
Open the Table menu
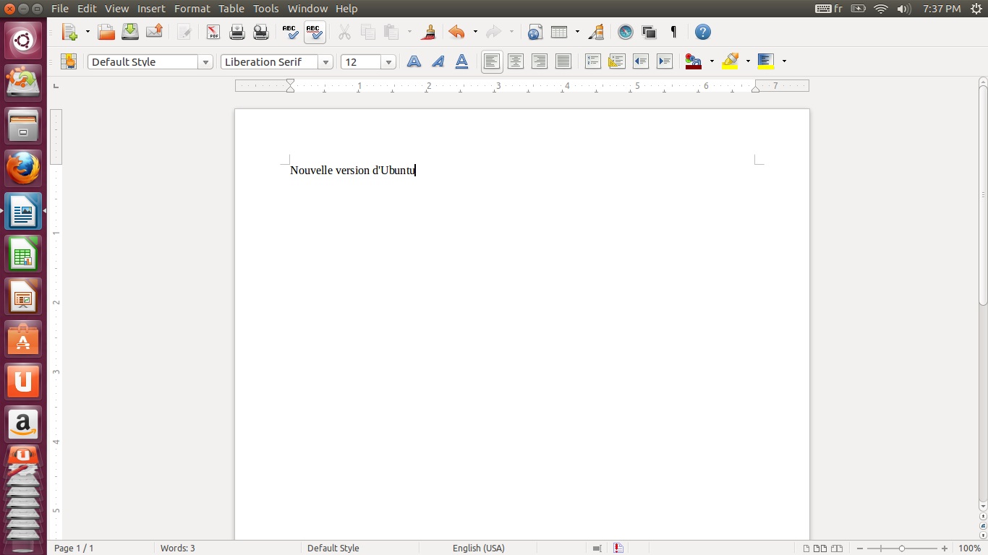[231, 9]
